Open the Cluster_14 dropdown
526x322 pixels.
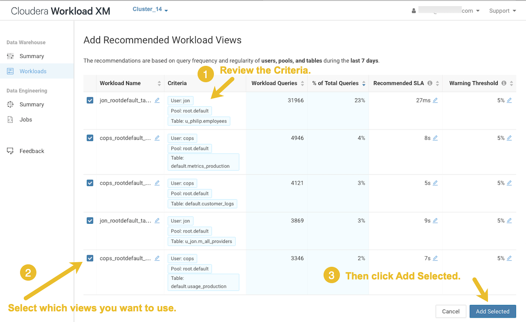pos(150,10)
